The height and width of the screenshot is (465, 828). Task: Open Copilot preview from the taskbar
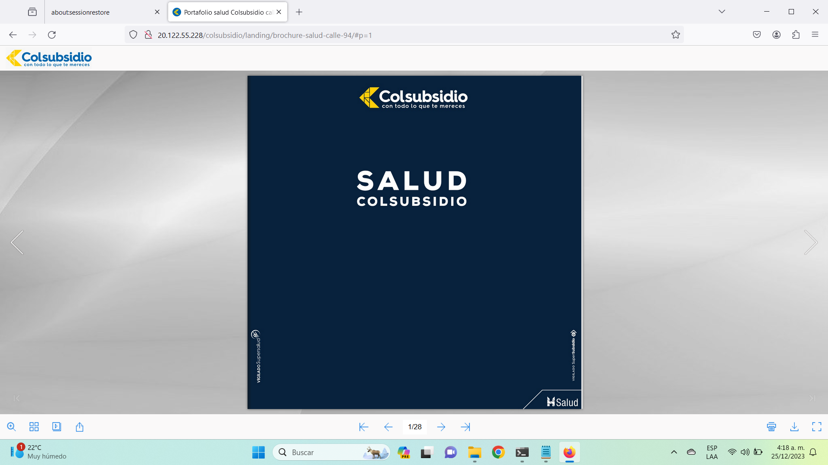pyautogui.click(x=404, y=453)
